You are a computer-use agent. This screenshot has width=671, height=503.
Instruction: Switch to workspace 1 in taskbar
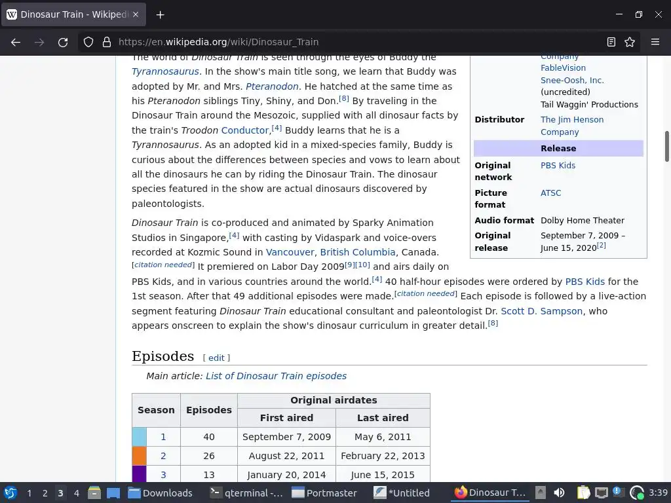pyautogui.click(x=29, y=493)
